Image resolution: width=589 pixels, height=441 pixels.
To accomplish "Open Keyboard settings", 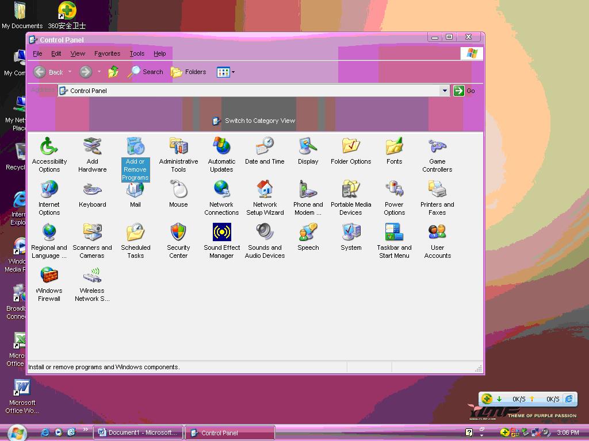I will pyautogui.click(x=93, y=194).
